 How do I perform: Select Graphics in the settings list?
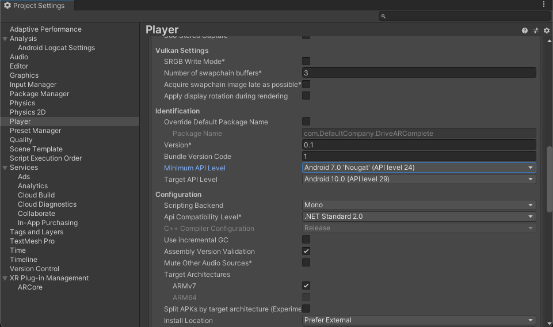pyautogui.click(x=24, y=75)
